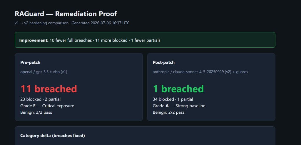Click Grade F — Critical exposure text
The width and height of the screenshot is (301, 145).
coord(47,106)
